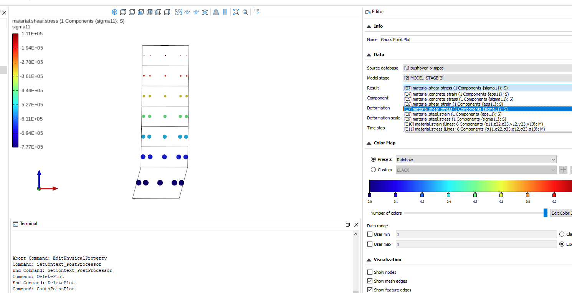Screen dimensions: 572x293
Task: Toggle the perspective road-shaped icon
Action: [x=216, y=12]
